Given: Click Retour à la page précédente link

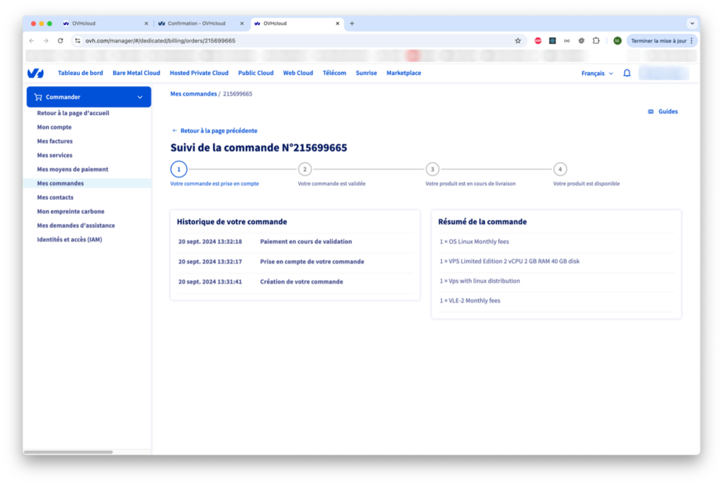Looking at the screenshot, I should tap(215, 131).
